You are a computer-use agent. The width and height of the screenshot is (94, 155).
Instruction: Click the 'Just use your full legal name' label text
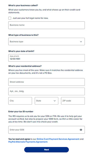(x=31, y=18)
